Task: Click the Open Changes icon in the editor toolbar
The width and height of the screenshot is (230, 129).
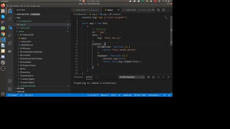Action: (x=158, y=10)
